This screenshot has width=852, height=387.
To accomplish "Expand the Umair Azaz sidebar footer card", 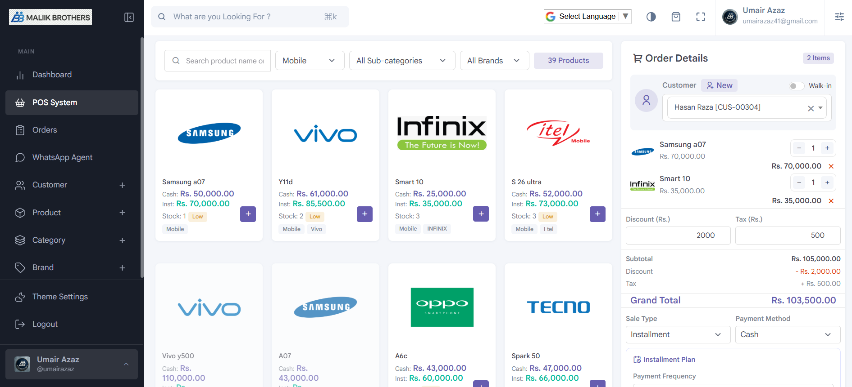I will click(x=72, y=364).
